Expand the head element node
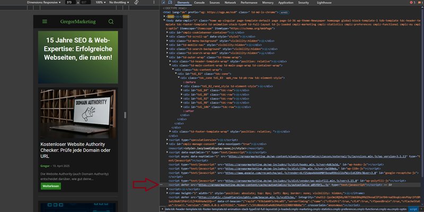Viewport: 424px width, 212px height. 164,16
